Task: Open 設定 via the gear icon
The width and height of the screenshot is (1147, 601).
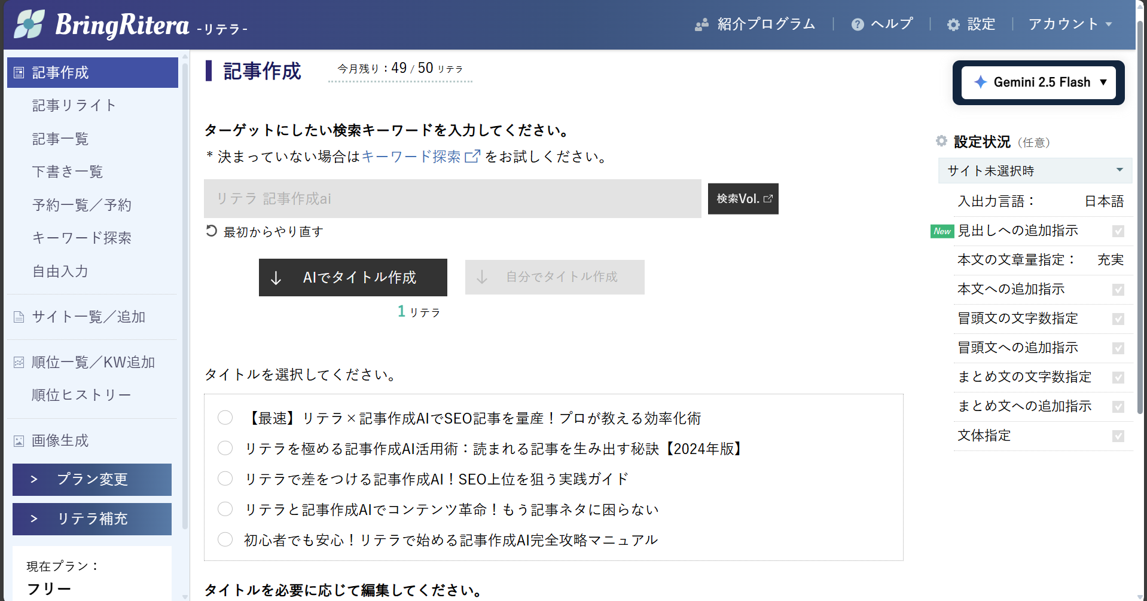Action: [953, 24]
